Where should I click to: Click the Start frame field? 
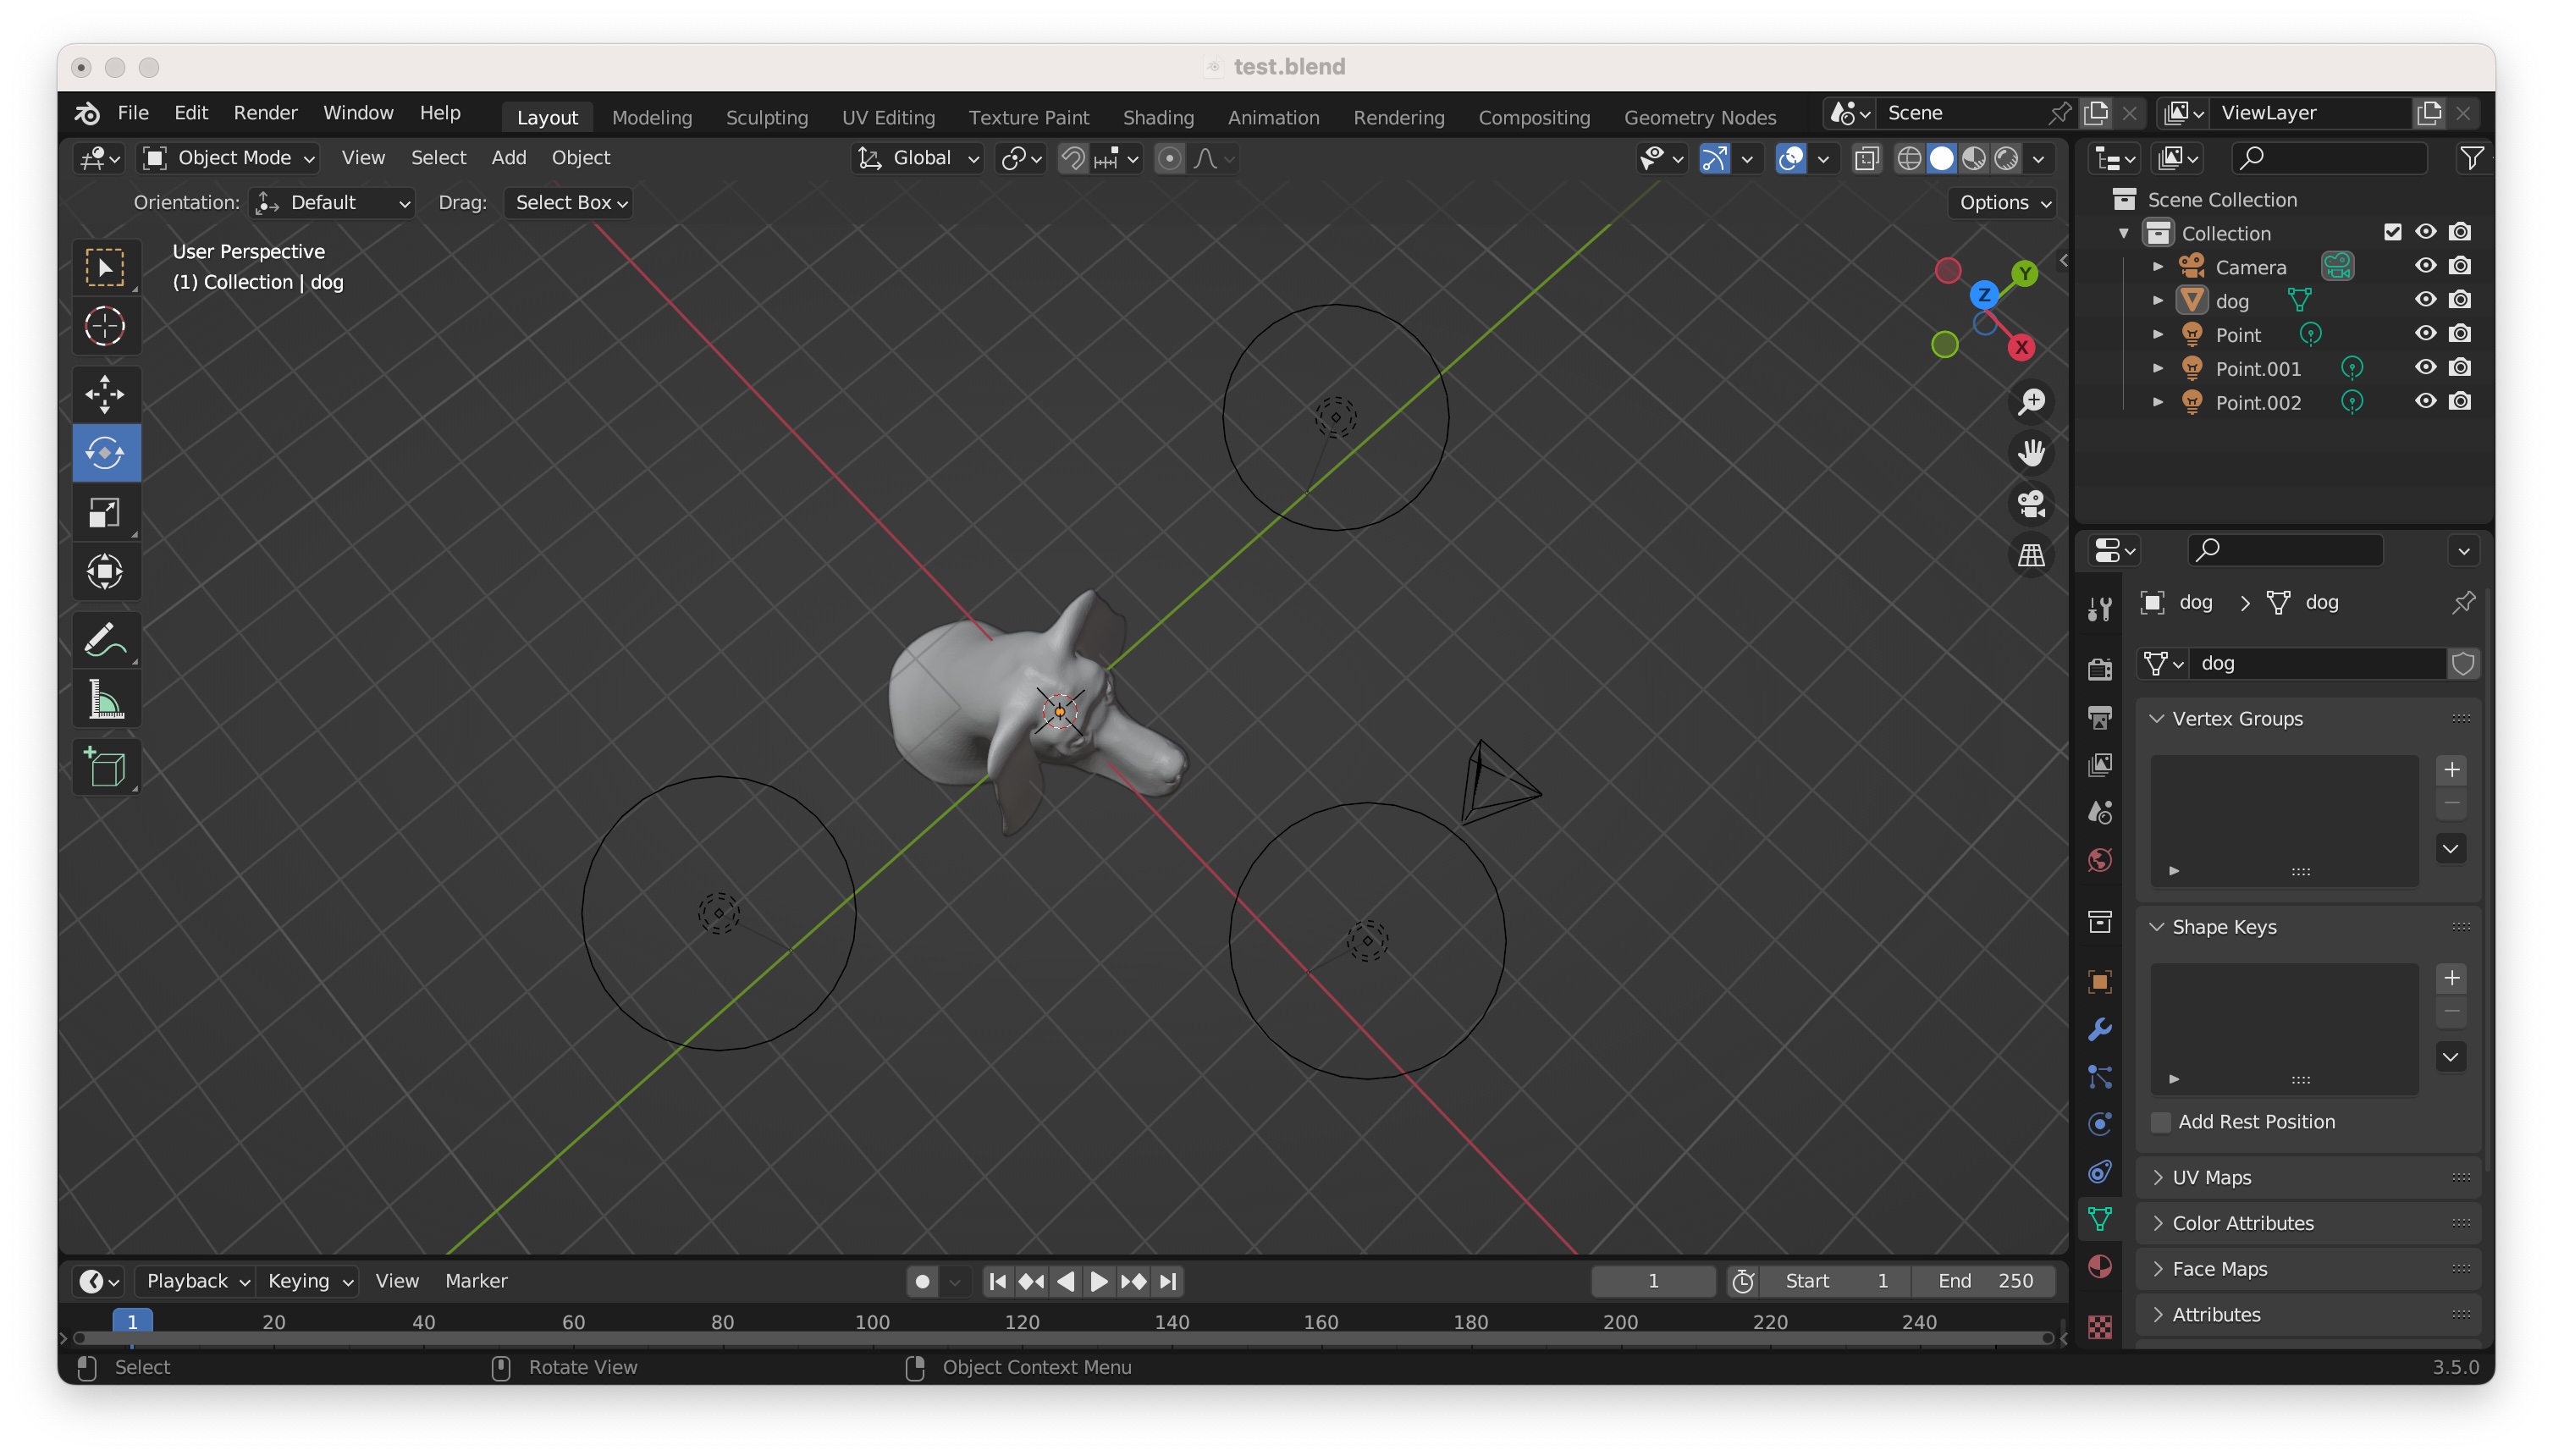(1836, 1281)
